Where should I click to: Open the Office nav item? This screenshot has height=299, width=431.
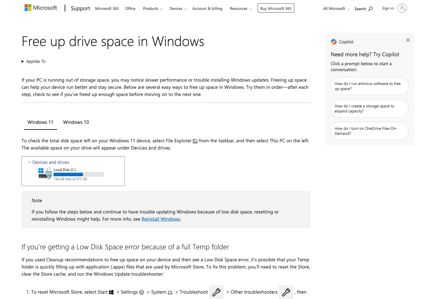click(130, 9)
